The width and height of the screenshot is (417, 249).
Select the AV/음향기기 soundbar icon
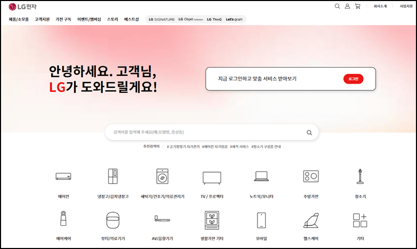coord(162,219)
